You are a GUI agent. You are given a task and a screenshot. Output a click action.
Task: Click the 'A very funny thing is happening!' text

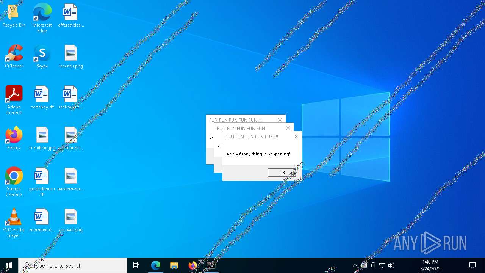coord(258,154)
